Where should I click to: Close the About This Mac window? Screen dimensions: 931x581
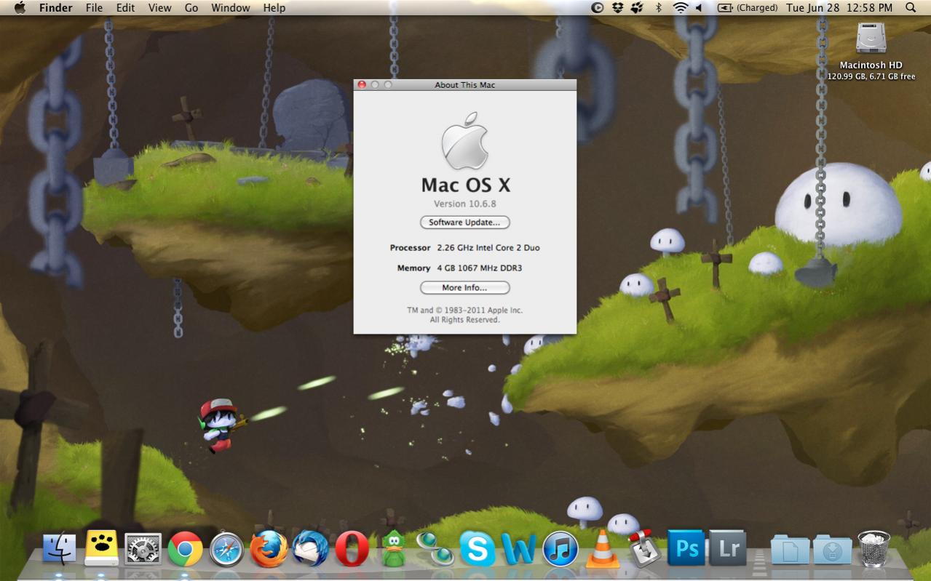(x=362, y=84)
